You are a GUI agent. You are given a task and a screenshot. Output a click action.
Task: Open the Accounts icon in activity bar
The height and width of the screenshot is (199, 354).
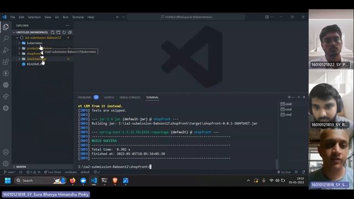point(6,152)
